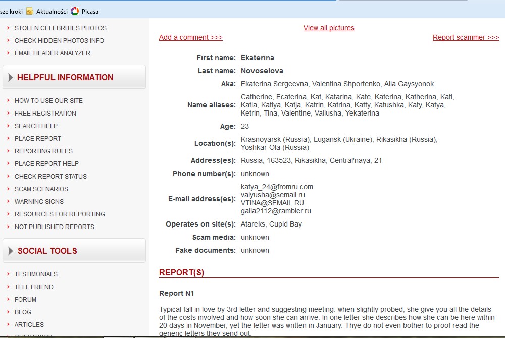Viewport: 505px width, 338px height.
Task: Open the Free Registration page
Action: pos(45,114)
